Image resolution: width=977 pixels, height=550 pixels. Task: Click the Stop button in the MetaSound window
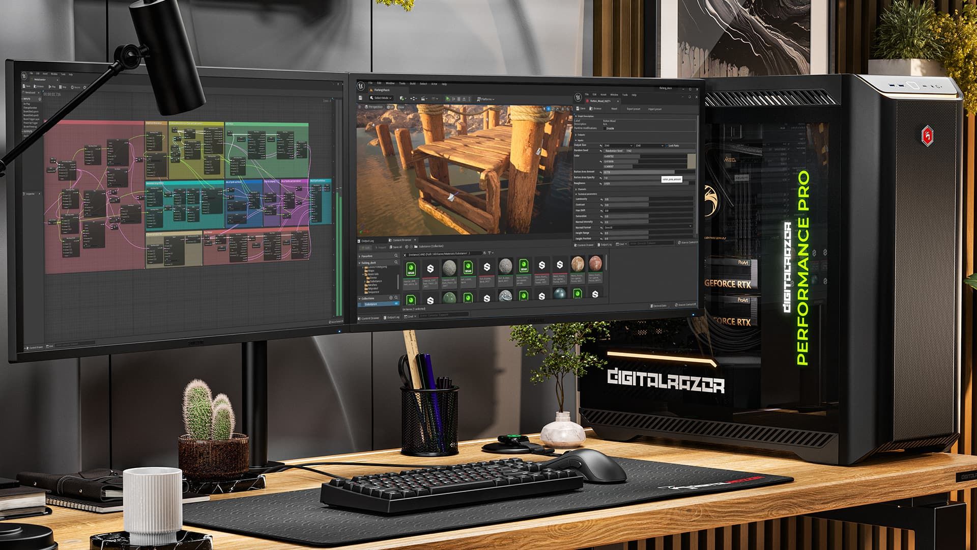click(x=63, y=87)
